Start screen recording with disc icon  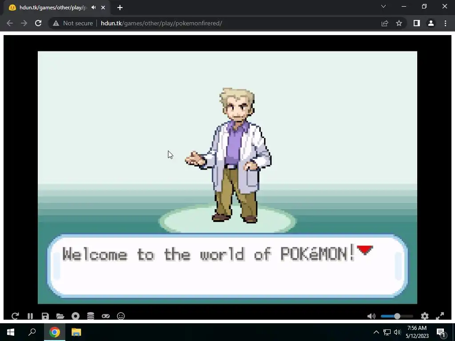click(76, 316)
